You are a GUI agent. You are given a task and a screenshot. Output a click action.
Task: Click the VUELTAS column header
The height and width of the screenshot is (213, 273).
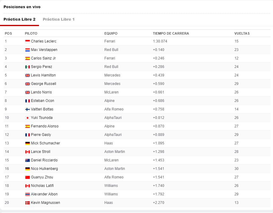coord(242,33)
